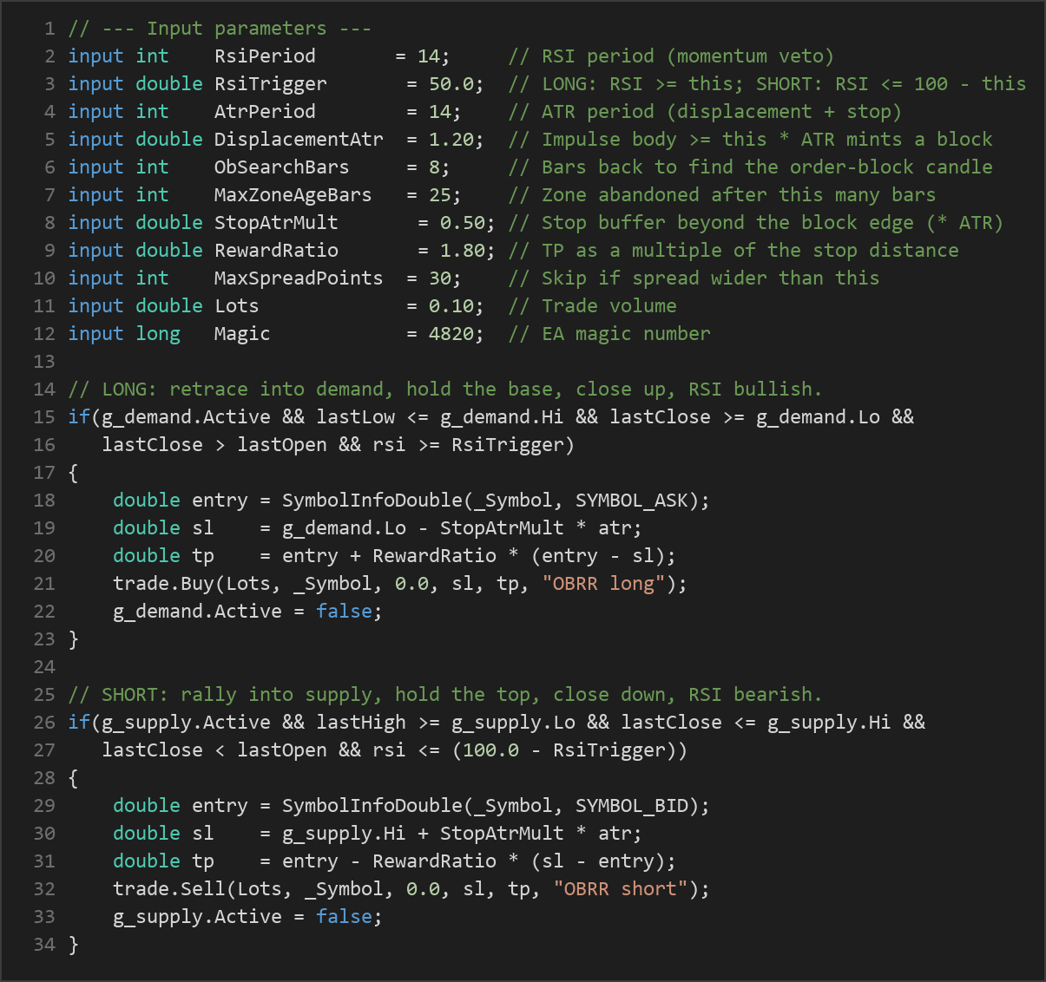
Task: Click "g_supply.Hi" on line 30
Action: click(344, 834)
